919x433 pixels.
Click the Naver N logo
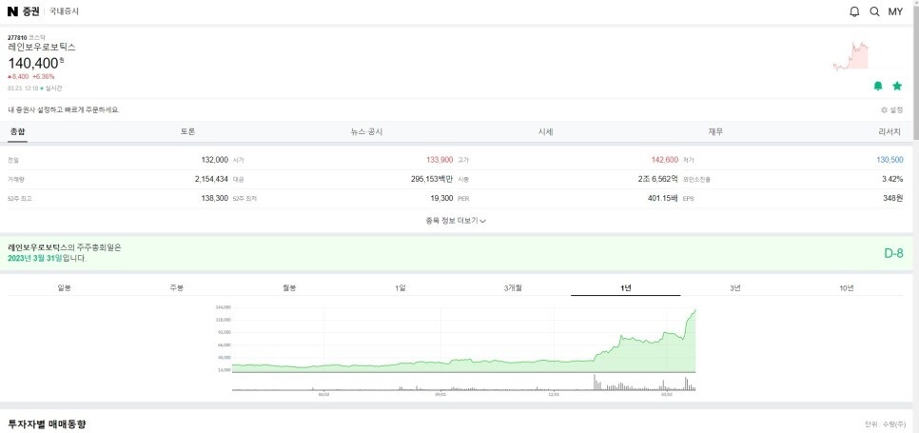(12, 11)
